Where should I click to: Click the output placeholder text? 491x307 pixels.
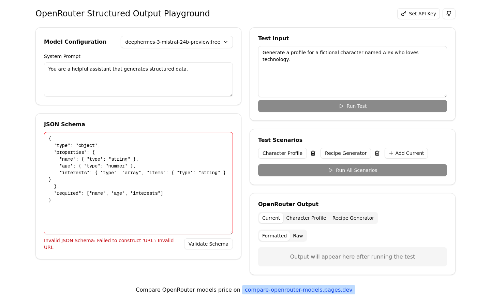353,257
